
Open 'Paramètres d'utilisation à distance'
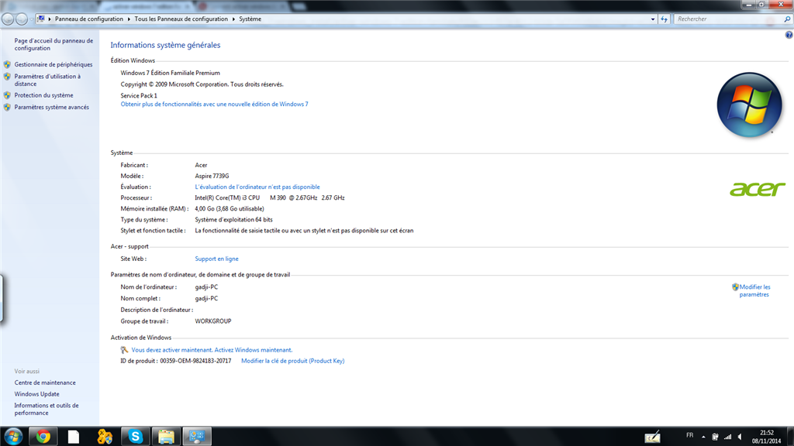[x=47, y=80]
